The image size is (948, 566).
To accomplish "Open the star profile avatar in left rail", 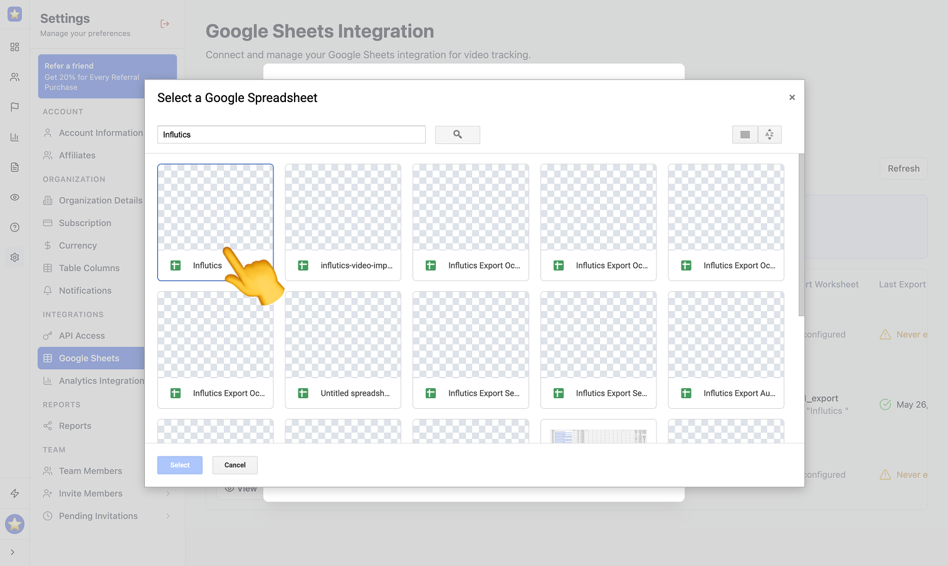I will tap(14, 524).
